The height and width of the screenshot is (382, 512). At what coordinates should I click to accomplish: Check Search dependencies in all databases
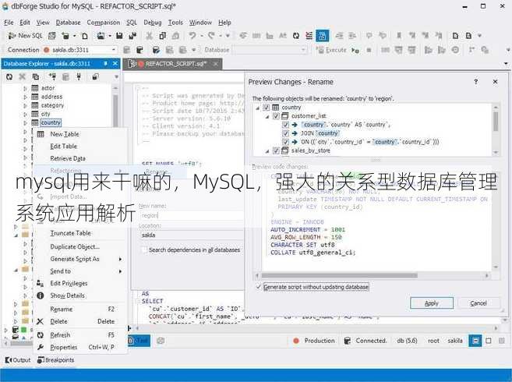coord(144,250)
